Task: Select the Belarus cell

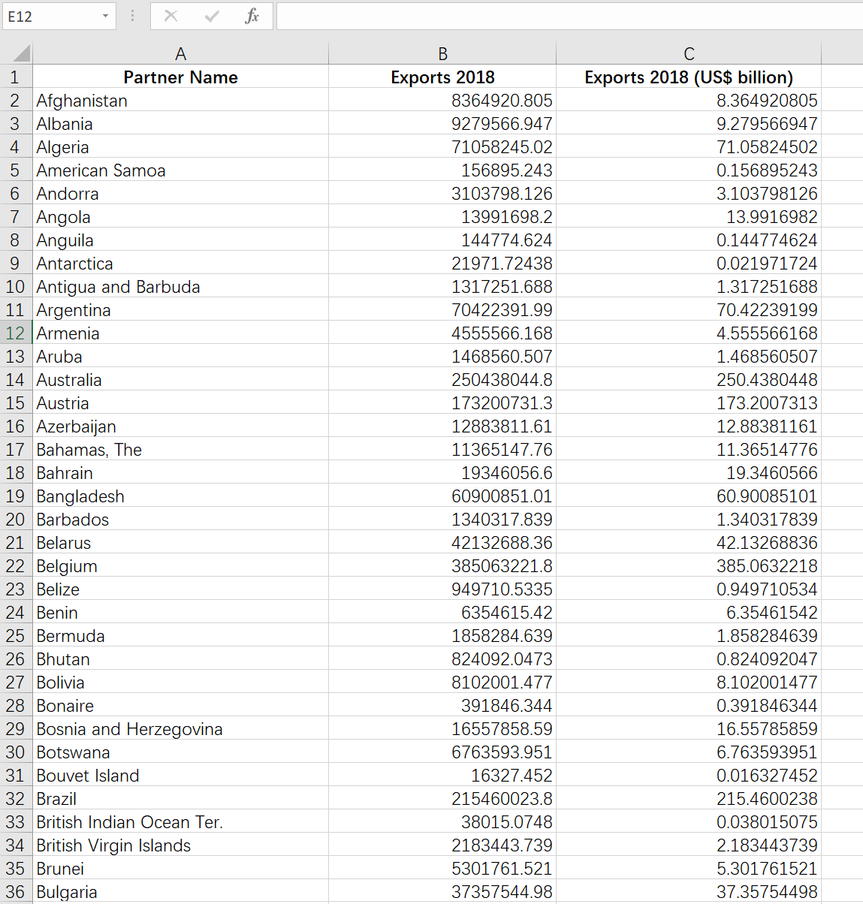Action: pos(180,542)
